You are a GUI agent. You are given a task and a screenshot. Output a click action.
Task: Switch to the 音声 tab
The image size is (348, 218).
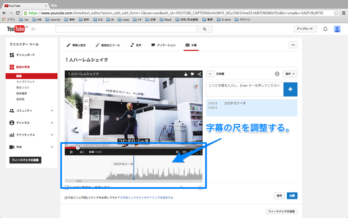pyautogui.click(x=136, y=45)
